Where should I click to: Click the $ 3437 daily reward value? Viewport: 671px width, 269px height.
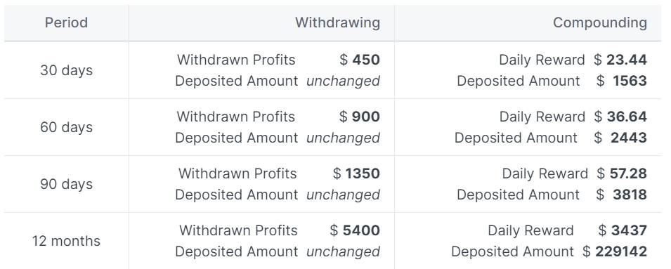click(x=623, y=230)
